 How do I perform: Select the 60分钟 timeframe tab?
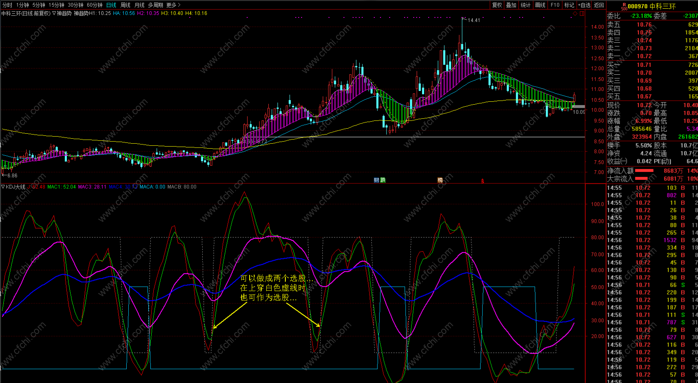(x=94, y=5)
